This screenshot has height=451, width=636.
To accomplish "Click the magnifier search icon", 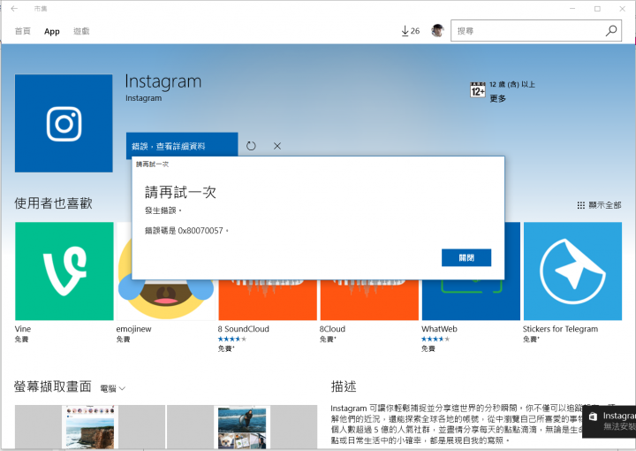I will (611, 30).
